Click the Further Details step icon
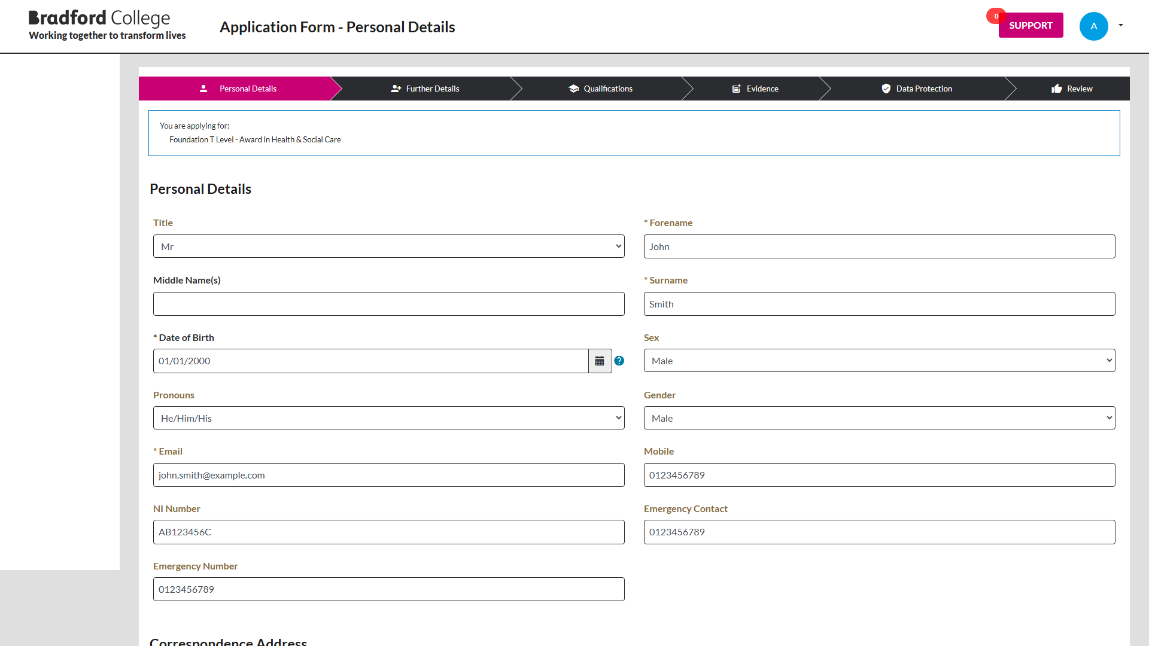The height and width of the screenshot is (646, 1149). [394, 89]
